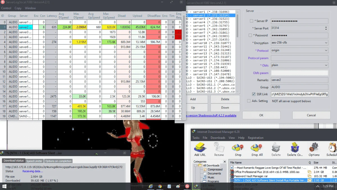Collapse the All Downloads tree node
This screenshot has height=190, width=337.
point(196,166)
